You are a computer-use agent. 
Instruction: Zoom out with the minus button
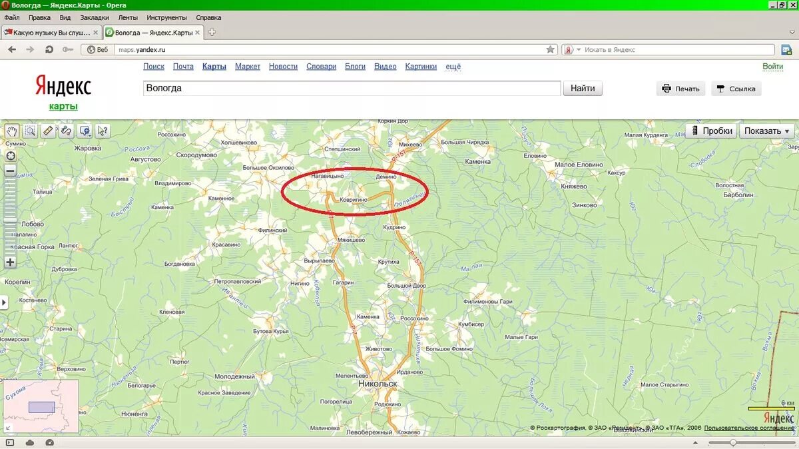point(10,171)
